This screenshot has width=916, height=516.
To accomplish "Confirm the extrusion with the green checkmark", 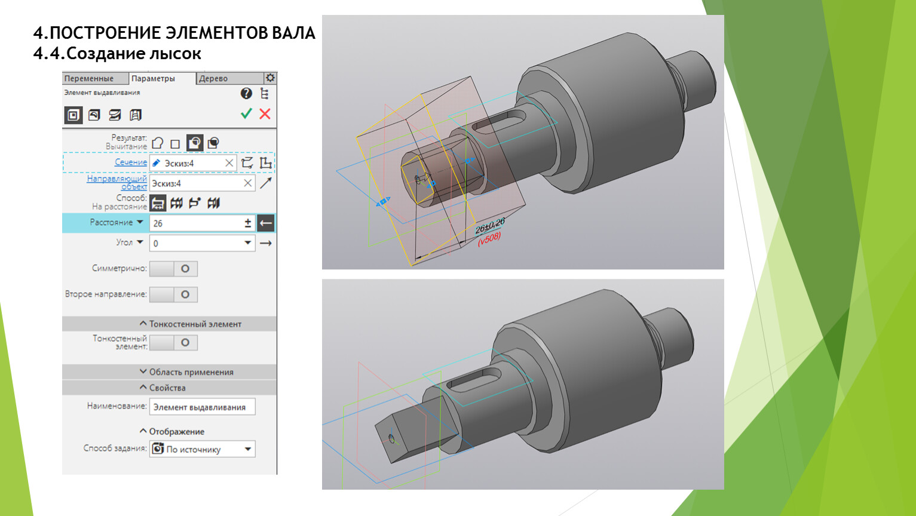I will point(246,113).
